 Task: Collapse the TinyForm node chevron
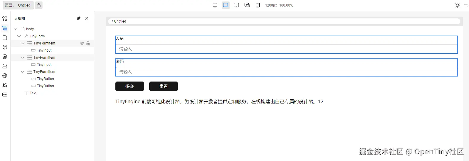click(x=19, y=36)
